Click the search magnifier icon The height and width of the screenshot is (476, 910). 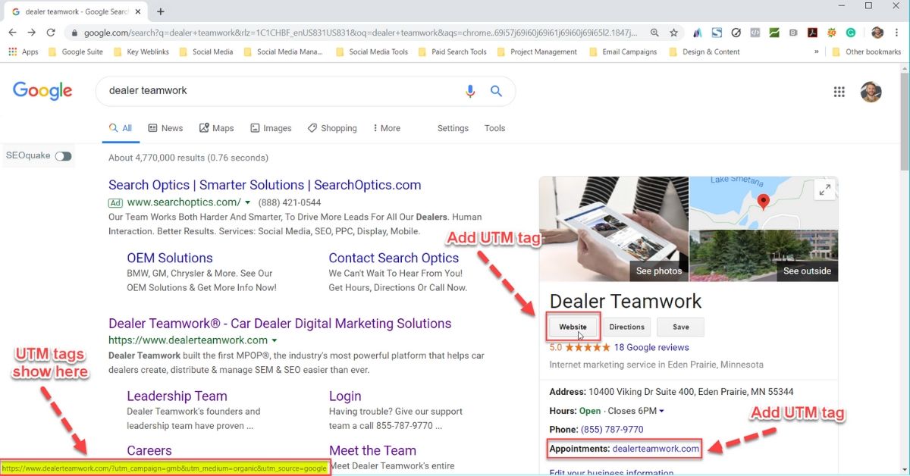coord(497,90)
